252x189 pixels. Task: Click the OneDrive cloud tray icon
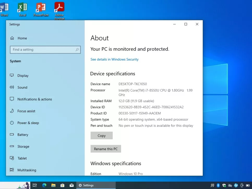[x=230, y=185]
